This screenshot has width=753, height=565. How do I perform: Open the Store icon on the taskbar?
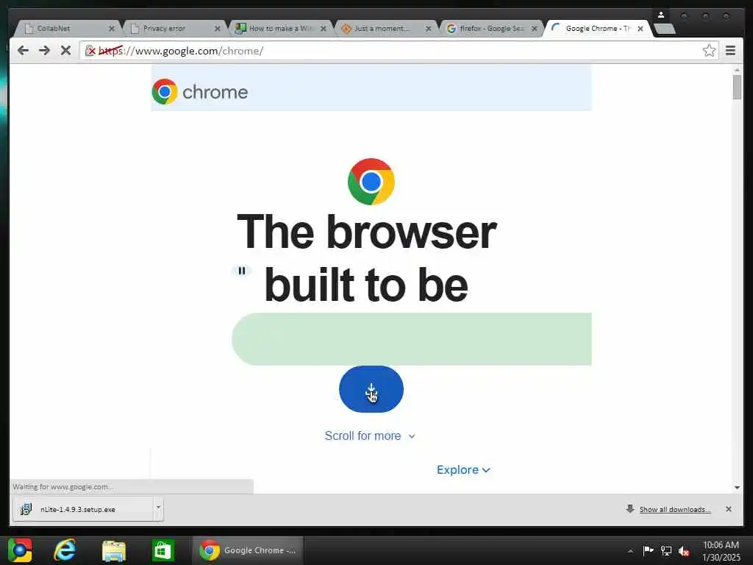click(163, 550)
